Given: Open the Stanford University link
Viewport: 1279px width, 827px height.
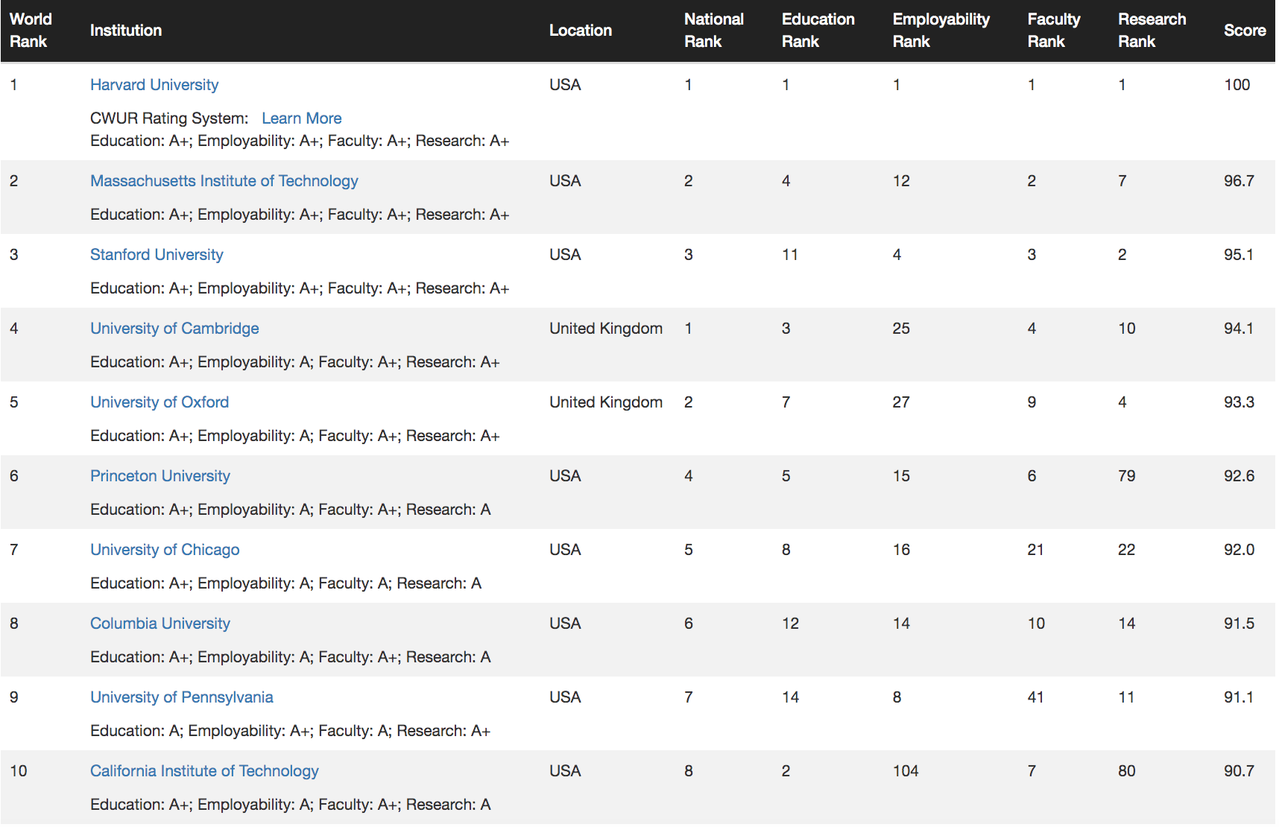Looking at the screenshot, I should click(x=157, y=255).
